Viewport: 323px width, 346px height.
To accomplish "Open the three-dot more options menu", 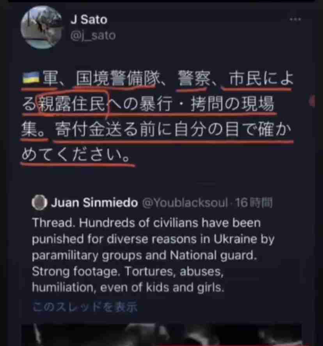I will pyautogui.click(x=295, y=19).
